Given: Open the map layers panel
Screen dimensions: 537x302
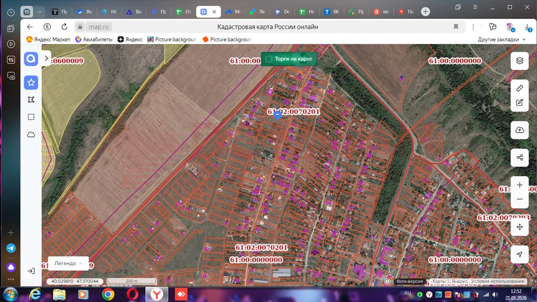Looking at the screenshot, I should click(519, 60).
